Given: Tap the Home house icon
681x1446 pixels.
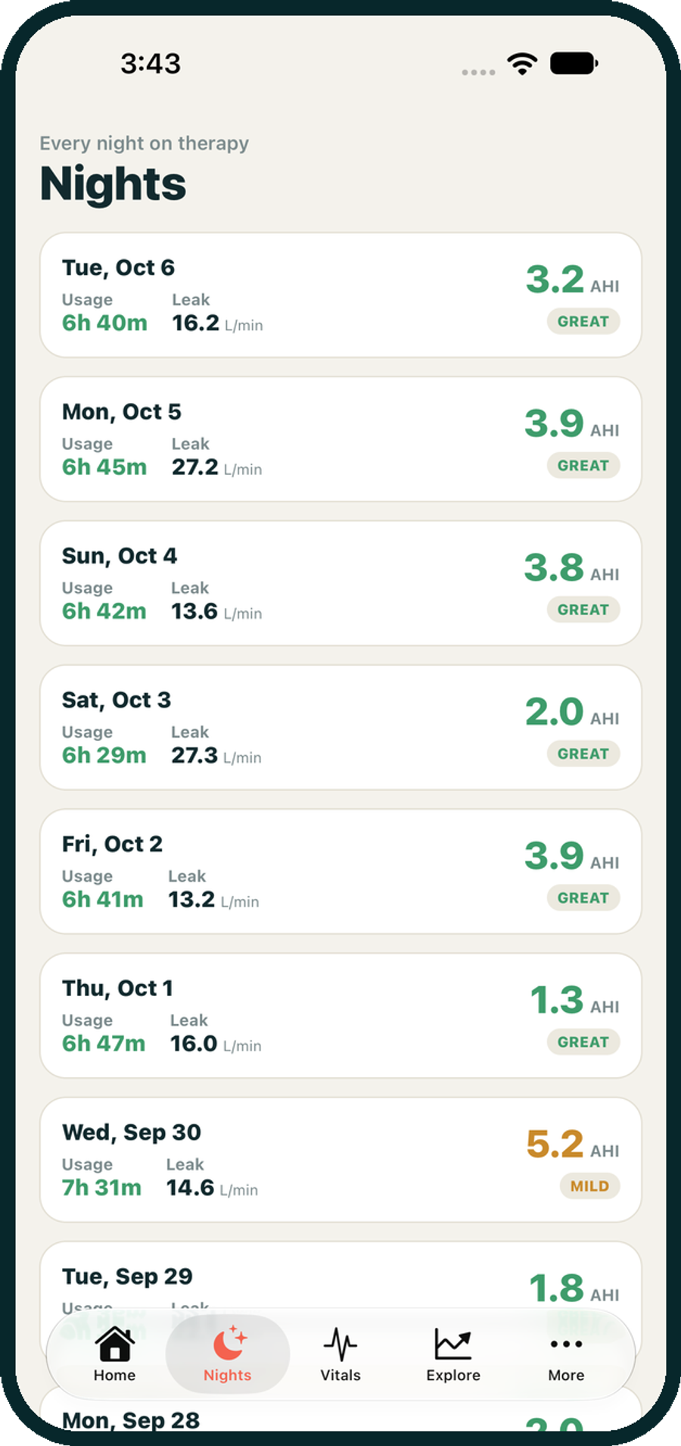Looking at the screenshot, I should point(114,1344).
